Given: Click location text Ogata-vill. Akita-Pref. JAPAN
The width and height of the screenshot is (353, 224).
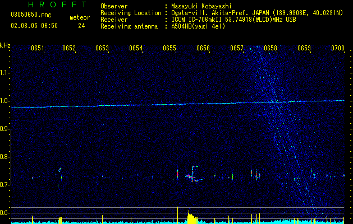Looking at the screenshot, I should [x=220, y=13].
